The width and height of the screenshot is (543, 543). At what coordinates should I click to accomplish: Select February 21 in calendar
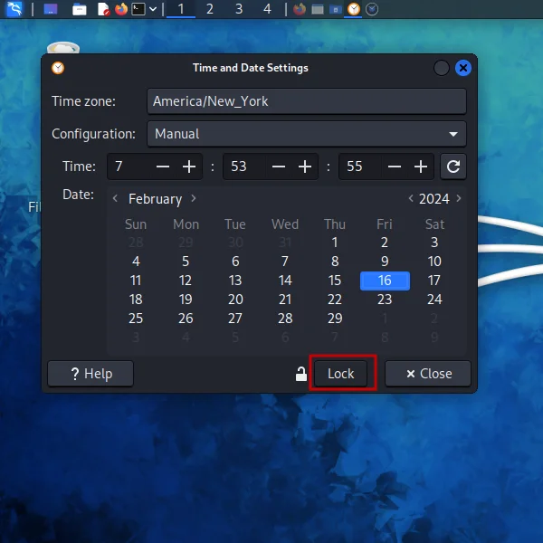(285, 300)
